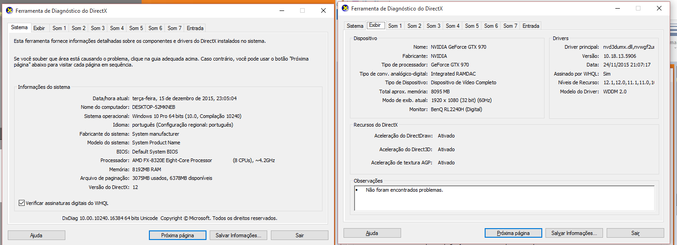Open Som 2 tab in right window
677x245 pixels.
(x=414, y=26)
